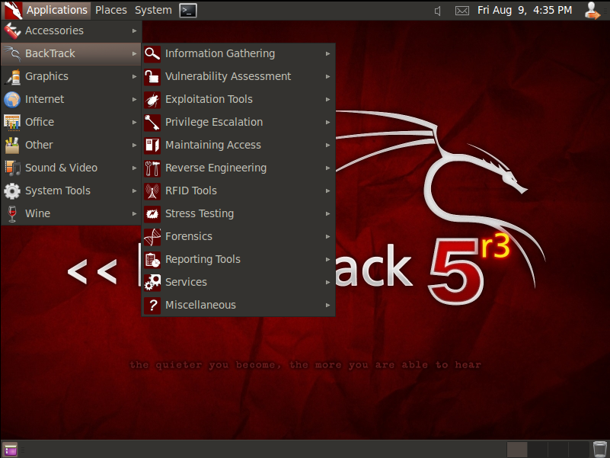Click the Wine glass icon

point(12,213)
